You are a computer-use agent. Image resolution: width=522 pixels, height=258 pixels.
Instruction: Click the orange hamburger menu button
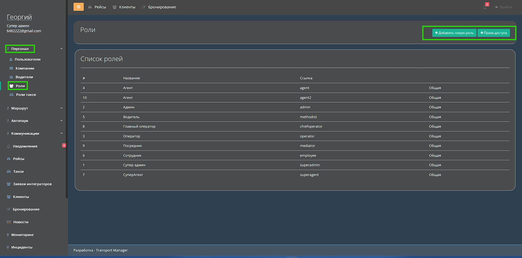78,7
